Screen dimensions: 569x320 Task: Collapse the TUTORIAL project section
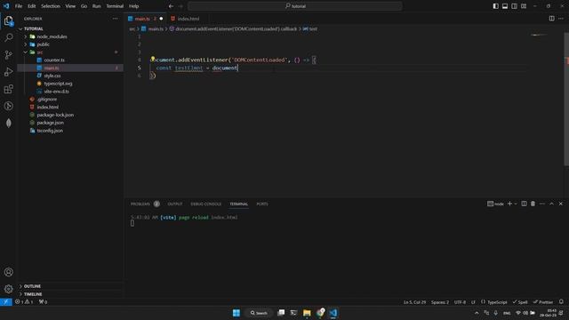coord(33,28)
